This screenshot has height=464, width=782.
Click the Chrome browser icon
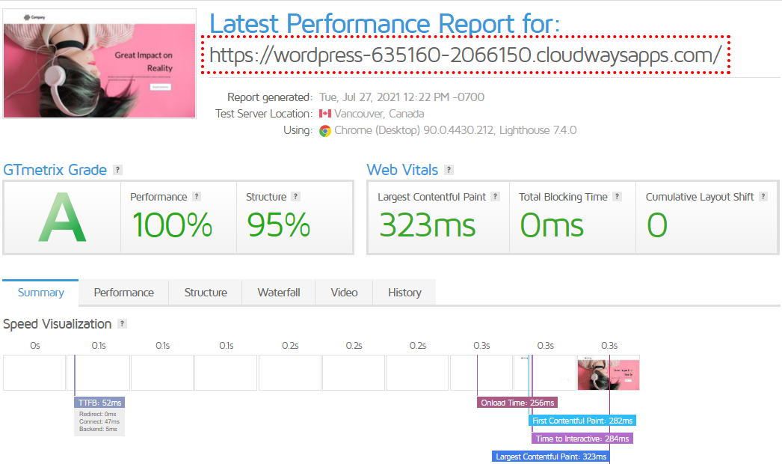pos(325,131)
